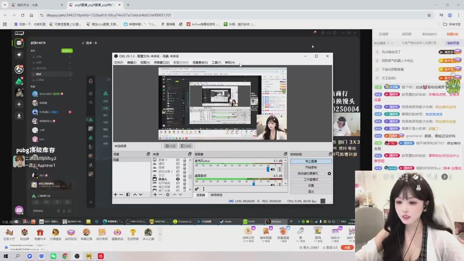Show the 图像 5 source via eye icon
This screenshot has width=464, height=261.
coord(178,160)
